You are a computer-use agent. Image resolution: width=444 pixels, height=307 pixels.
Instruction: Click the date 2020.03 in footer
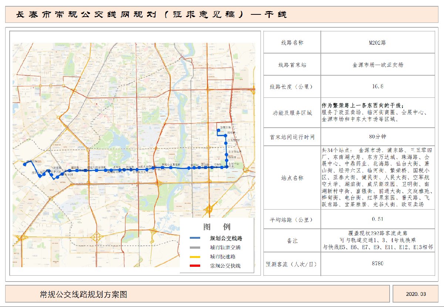coord(416,294)
